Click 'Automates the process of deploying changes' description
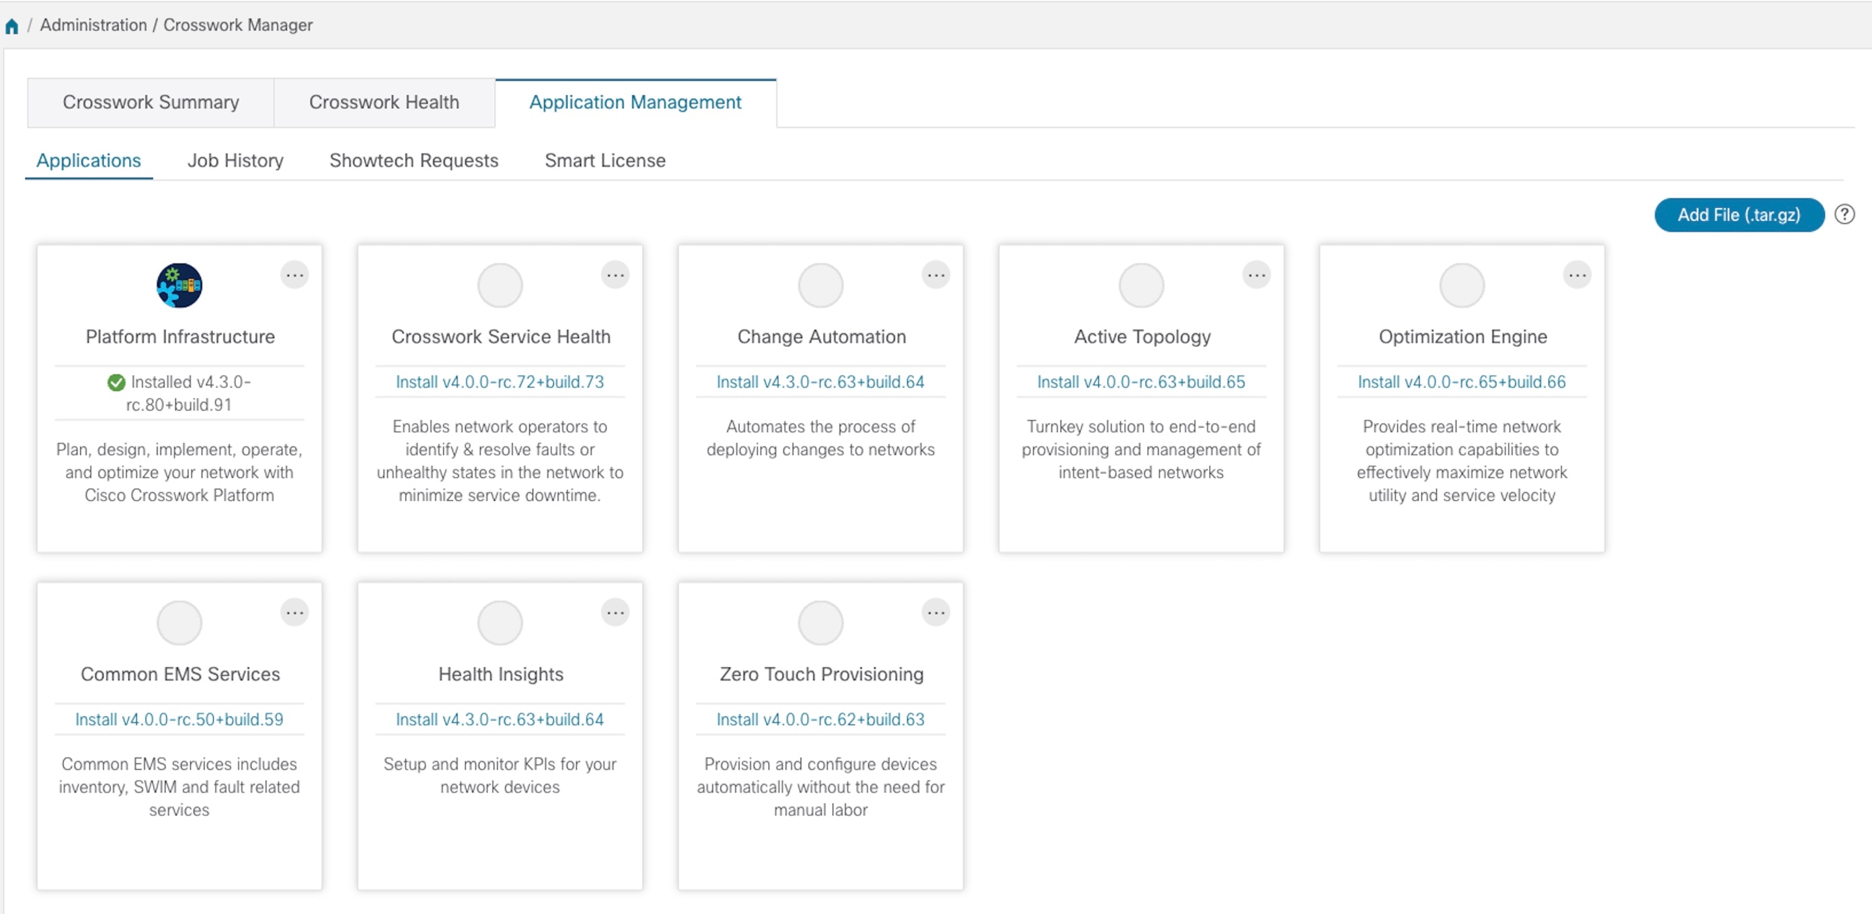 click(x=820, y=438)
